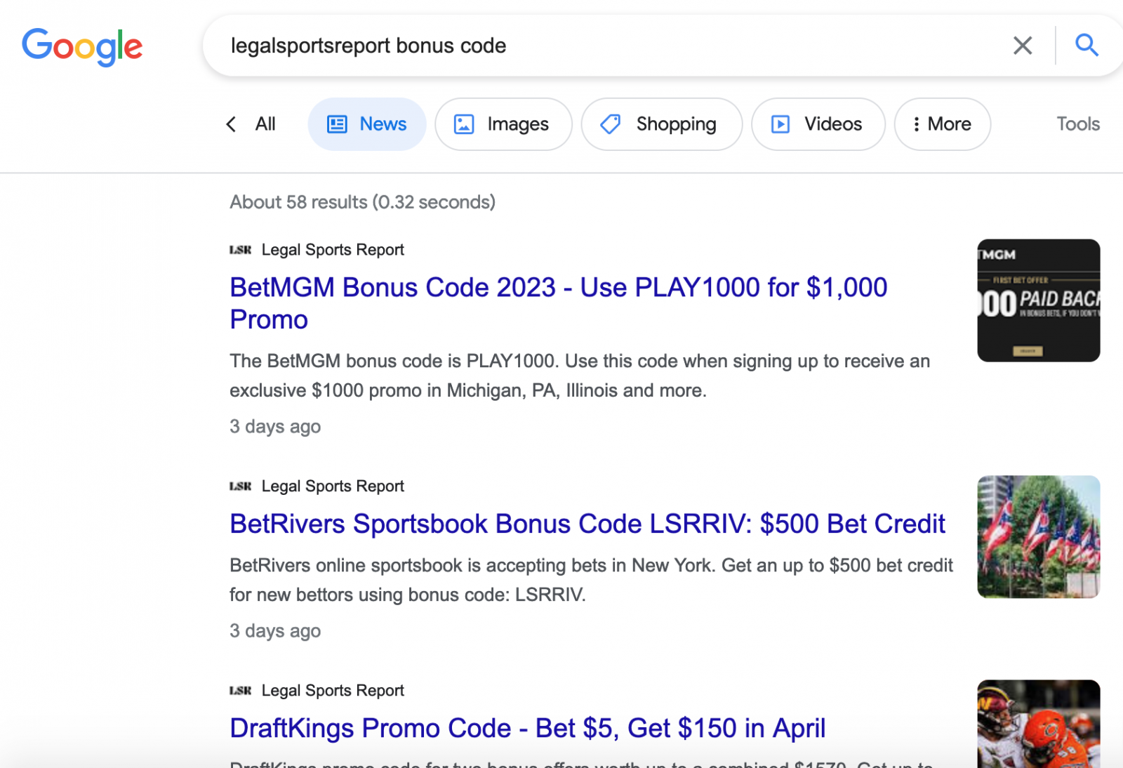Click the BetMGM paid back thumbnail
The width and height of the screenshot is (1123, 768).
[1038, 300]
